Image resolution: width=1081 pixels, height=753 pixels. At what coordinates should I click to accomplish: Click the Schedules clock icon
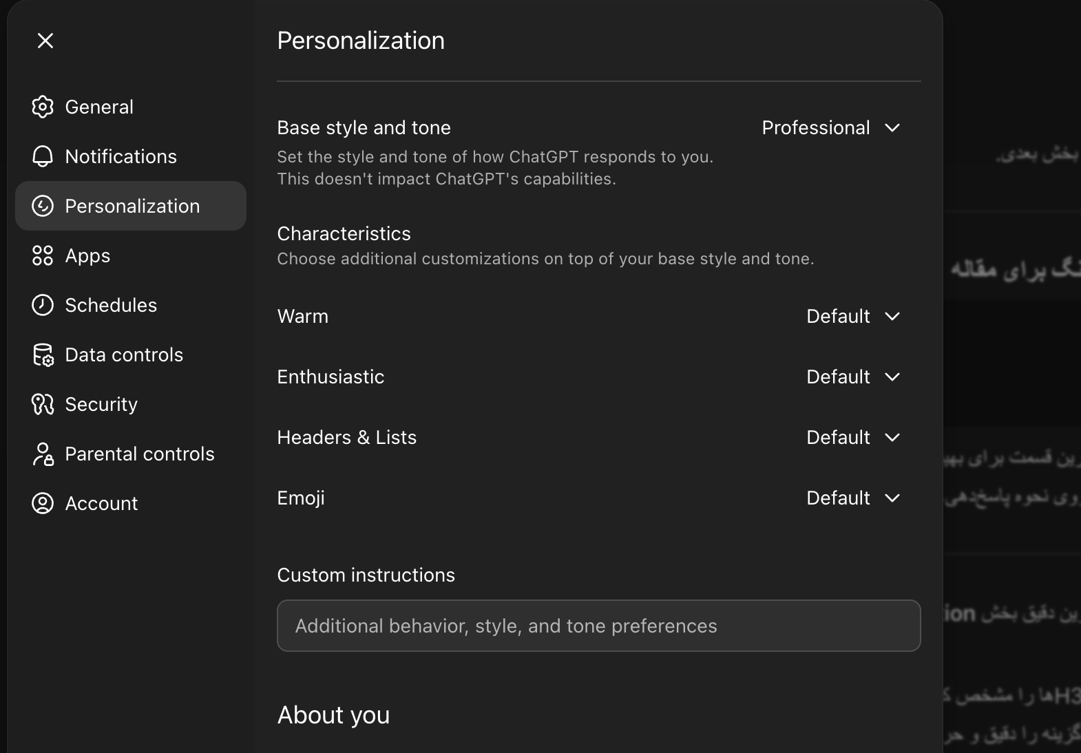click(x=43, y=305)
